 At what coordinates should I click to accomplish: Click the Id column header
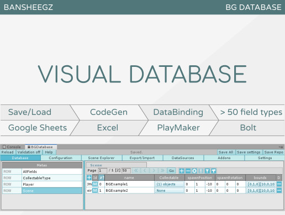click(95, 177)
